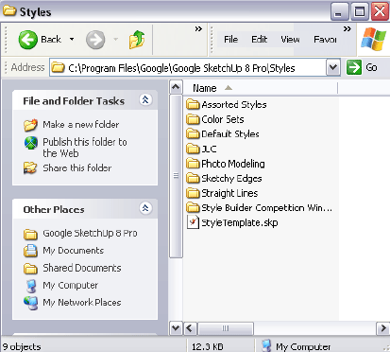This screenshot has height=352, width=390.
Task: Open My Network Places link
Action: (82, 303)
